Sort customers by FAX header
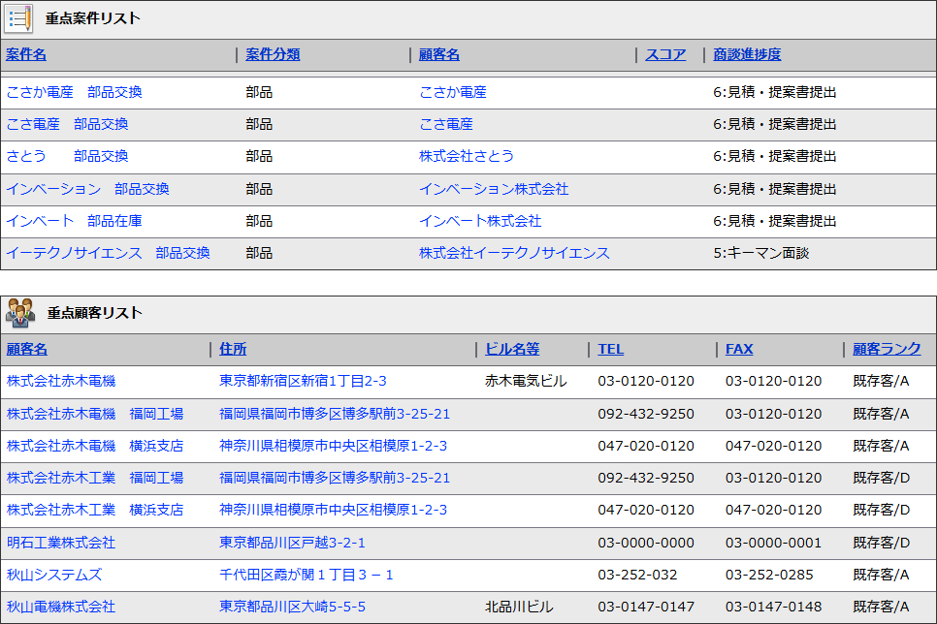 click(x=739, y=350)
